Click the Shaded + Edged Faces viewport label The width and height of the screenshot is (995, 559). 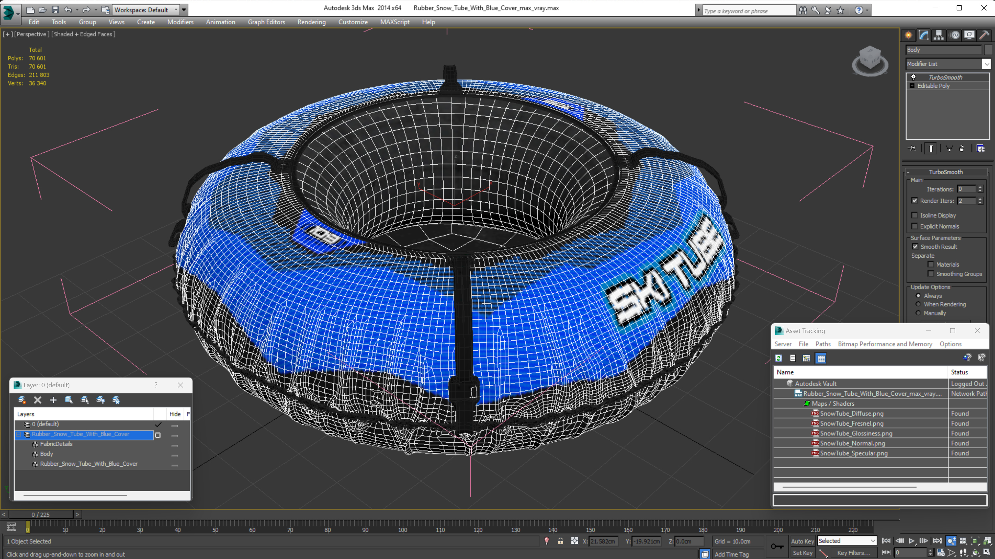pyautogui.click(x=83, y=34)
